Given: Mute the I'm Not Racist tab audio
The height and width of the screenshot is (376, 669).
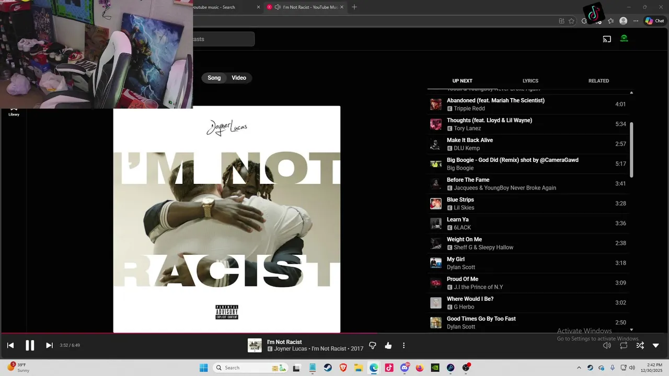Looking at the screenshot, I should click(x=277, y=7).
